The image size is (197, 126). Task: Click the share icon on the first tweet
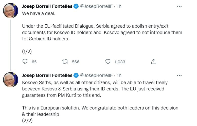pos(153,61)
